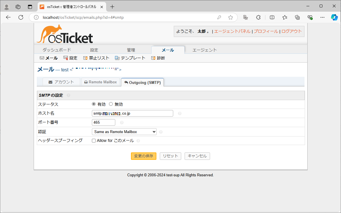The height and width of the screenshot is (213, 341).
Task: Select the 有効 status radio button
Action: pyautogui.click(x=94, y=104)
